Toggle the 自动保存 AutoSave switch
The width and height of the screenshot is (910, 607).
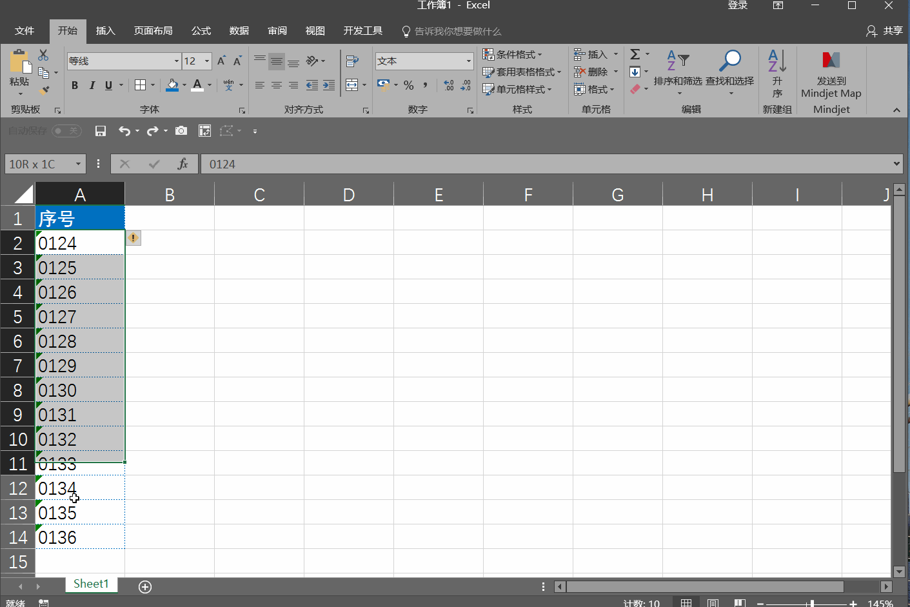66,131
